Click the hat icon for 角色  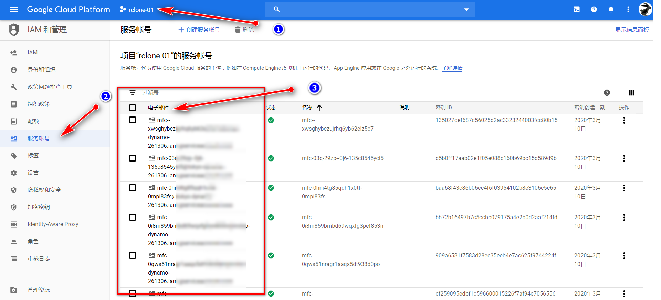(x=14, y=242)
